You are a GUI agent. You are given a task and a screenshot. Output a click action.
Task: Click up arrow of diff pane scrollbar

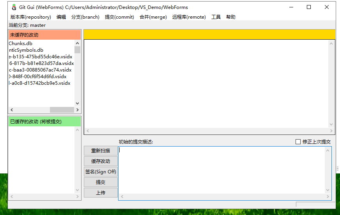pos(331,44)
